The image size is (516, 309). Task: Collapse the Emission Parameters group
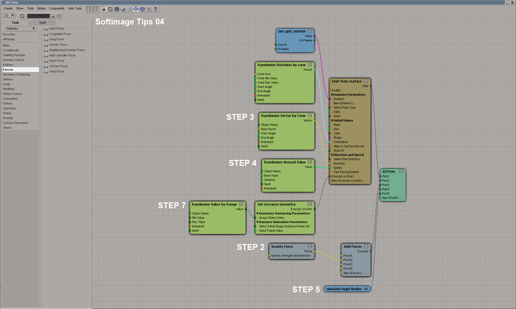(x=332, y=95)
